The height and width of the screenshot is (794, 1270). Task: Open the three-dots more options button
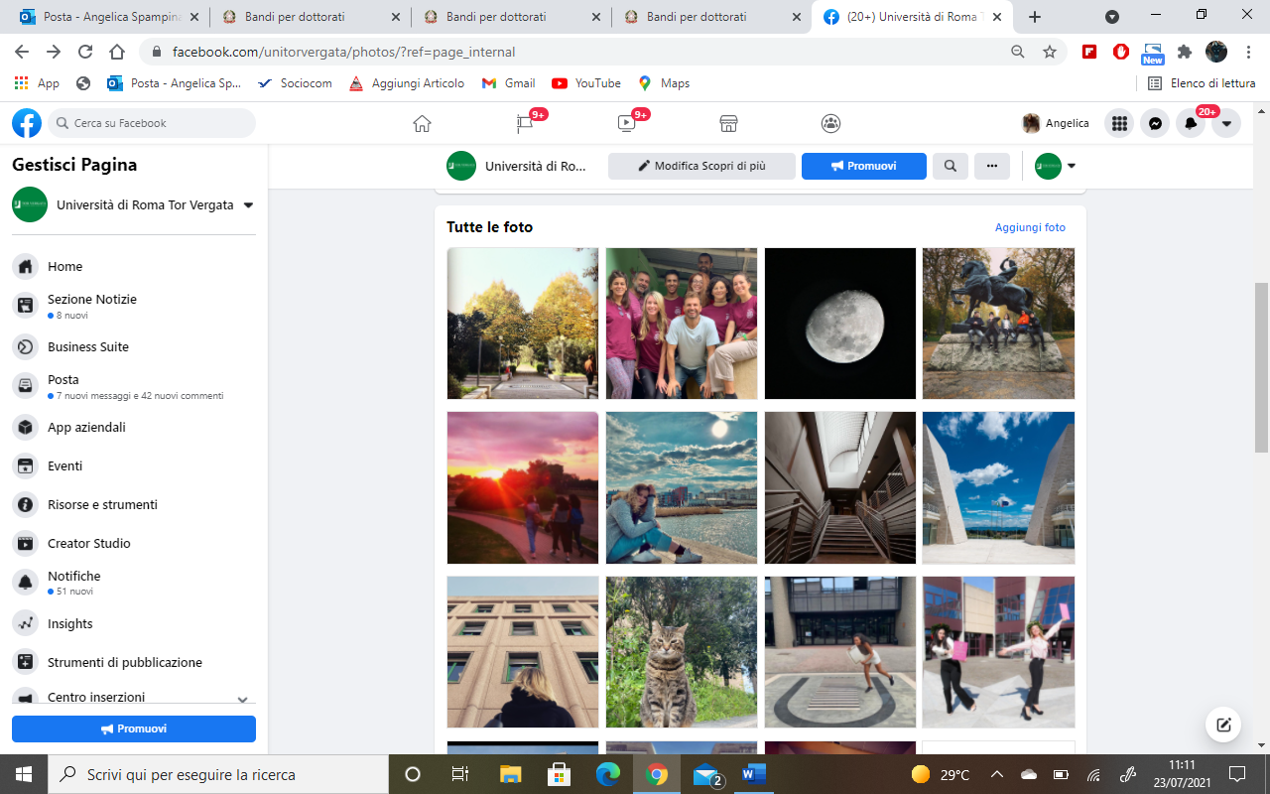(x=991, y=166)
